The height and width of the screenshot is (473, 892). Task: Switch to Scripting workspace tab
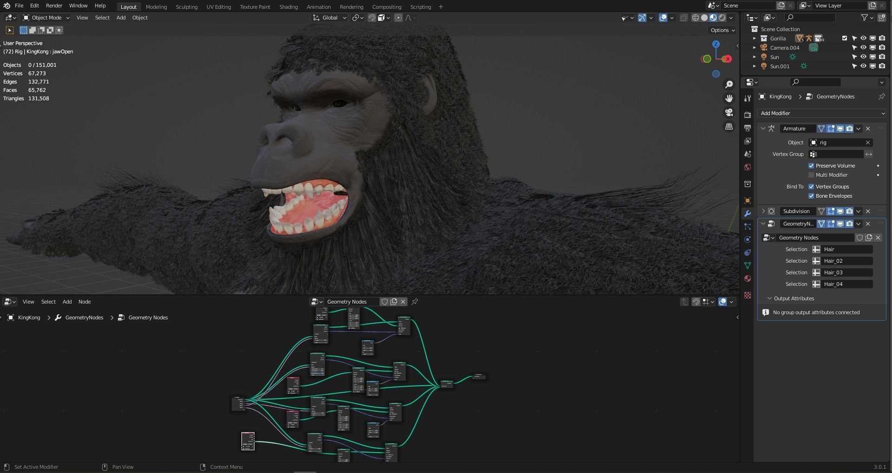[421, 7]
